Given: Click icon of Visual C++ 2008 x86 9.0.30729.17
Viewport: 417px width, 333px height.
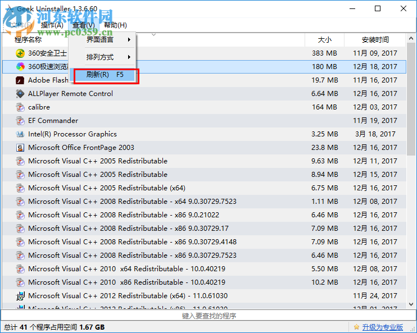Looking at the screenshot, I should 20,229.
